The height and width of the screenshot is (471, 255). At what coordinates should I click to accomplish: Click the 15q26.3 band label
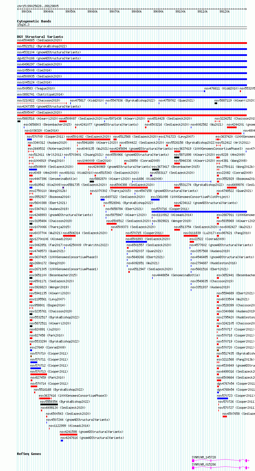23,25
